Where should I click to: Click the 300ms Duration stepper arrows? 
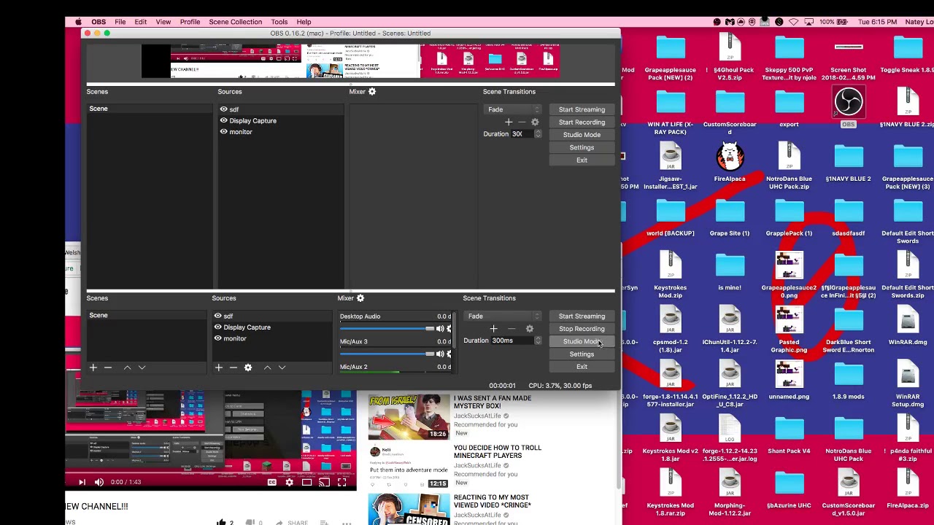point(538,341)
